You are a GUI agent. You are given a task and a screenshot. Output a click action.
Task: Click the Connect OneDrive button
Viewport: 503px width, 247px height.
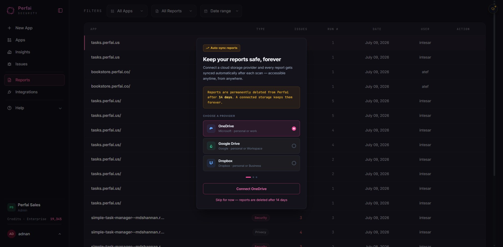tap(251, 189)
